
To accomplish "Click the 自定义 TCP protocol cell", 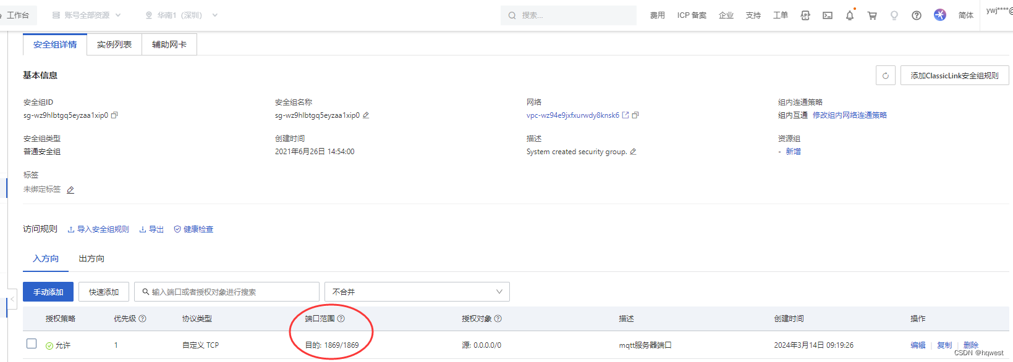I will pyautogui.click(x=200, y=345).
